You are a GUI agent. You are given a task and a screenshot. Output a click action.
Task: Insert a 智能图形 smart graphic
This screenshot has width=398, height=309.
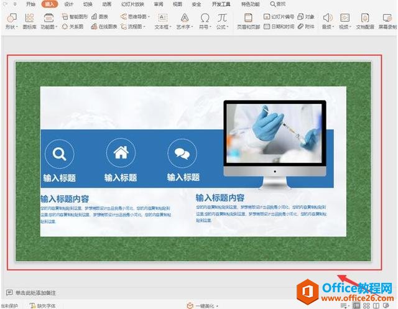click(75, 17)
